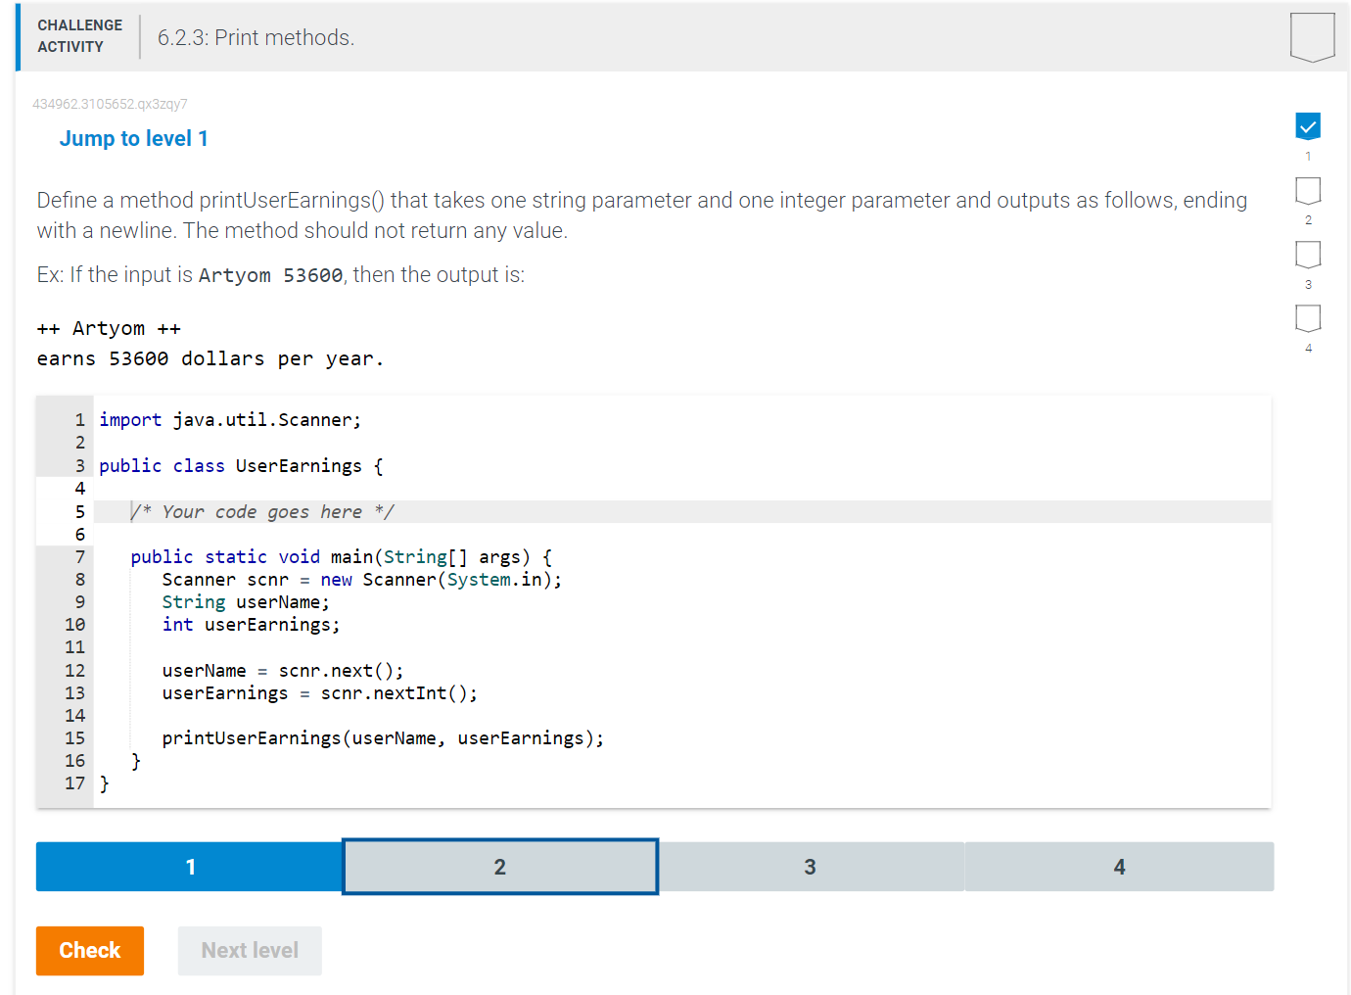Click the example output '++ Artyom ++'
This screenshot has width=1351, height=995.
pyautogui.click(x=109, y=328)
